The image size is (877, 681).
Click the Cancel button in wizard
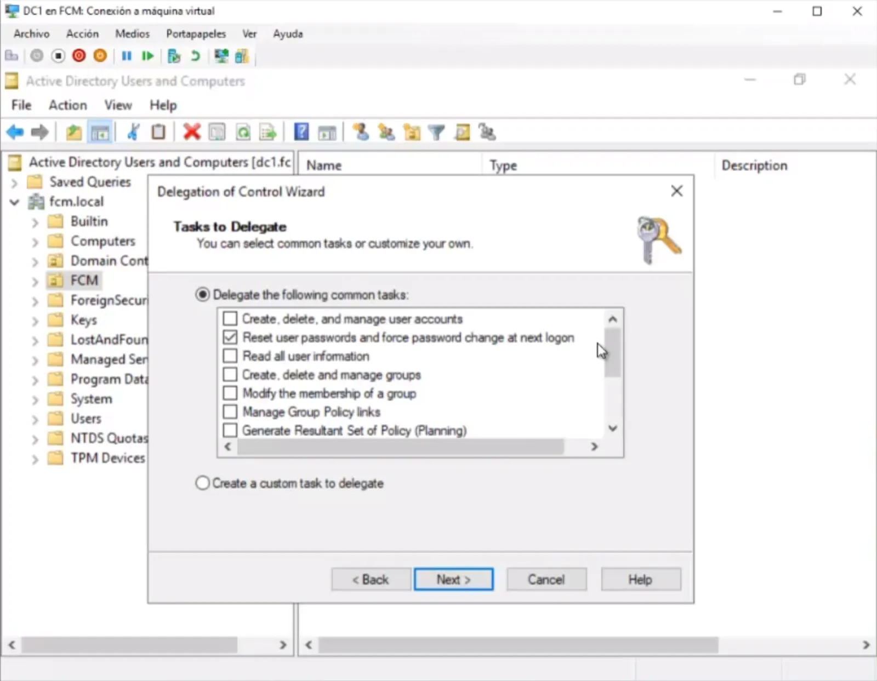[x=546, y=580]
